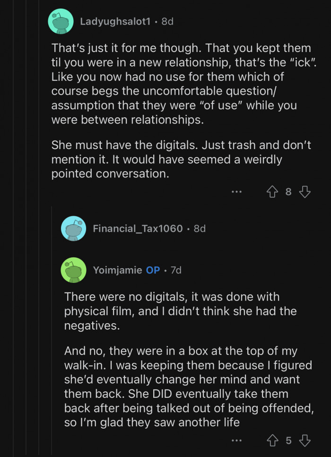Screen dimensions: 331x457
Task: Click the 8d timestamp on Ladyughsalot1's comment
Action: pyautogui.click(x=167, y=21)
